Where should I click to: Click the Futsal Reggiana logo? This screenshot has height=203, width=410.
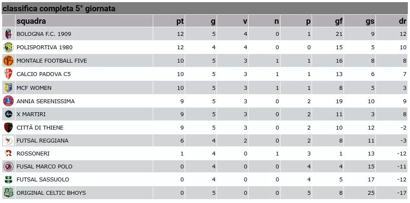[8, 140]
